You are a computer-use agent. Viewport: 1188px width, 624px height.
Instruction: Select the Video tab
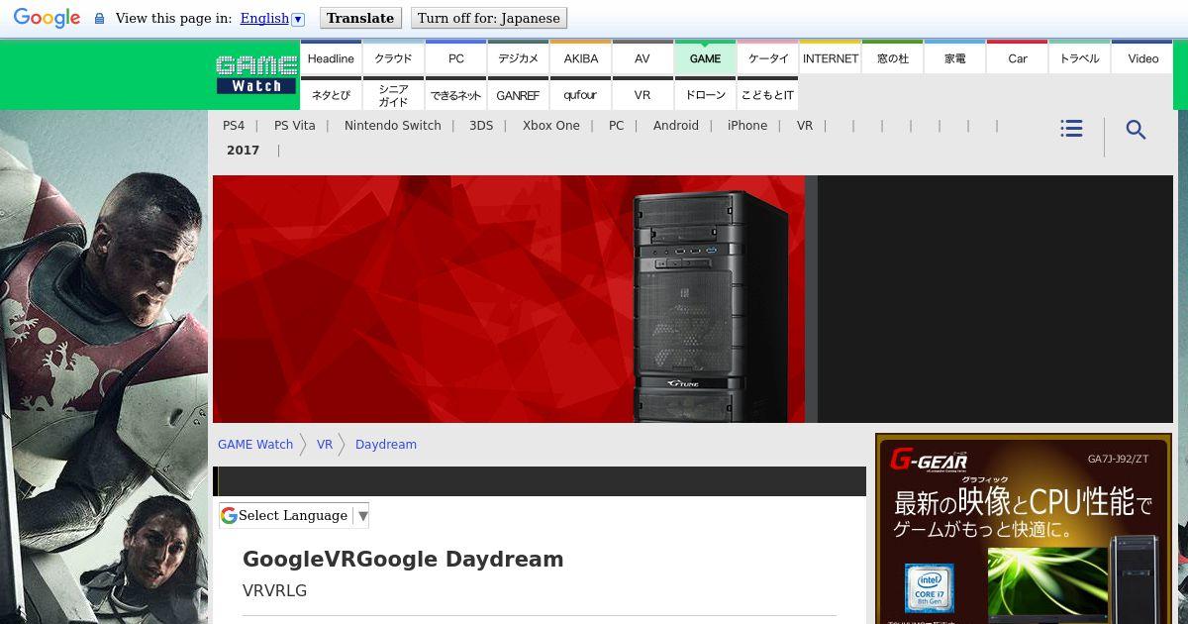point(1142,58)
